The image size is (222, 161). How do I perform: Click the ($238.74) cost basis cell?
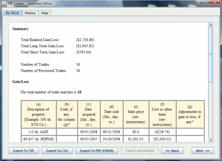coord(162,132)
